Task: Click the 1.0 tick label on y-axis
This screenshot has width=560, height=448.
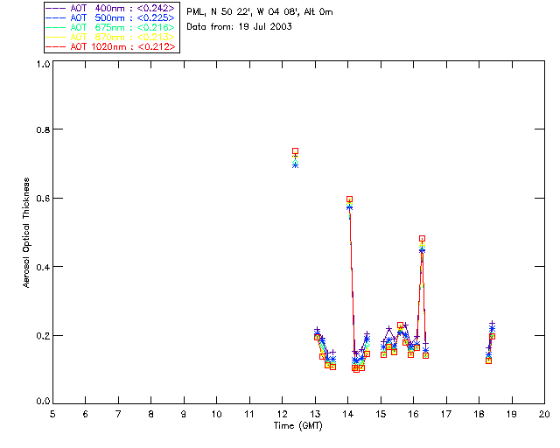Action: point(43,65)
